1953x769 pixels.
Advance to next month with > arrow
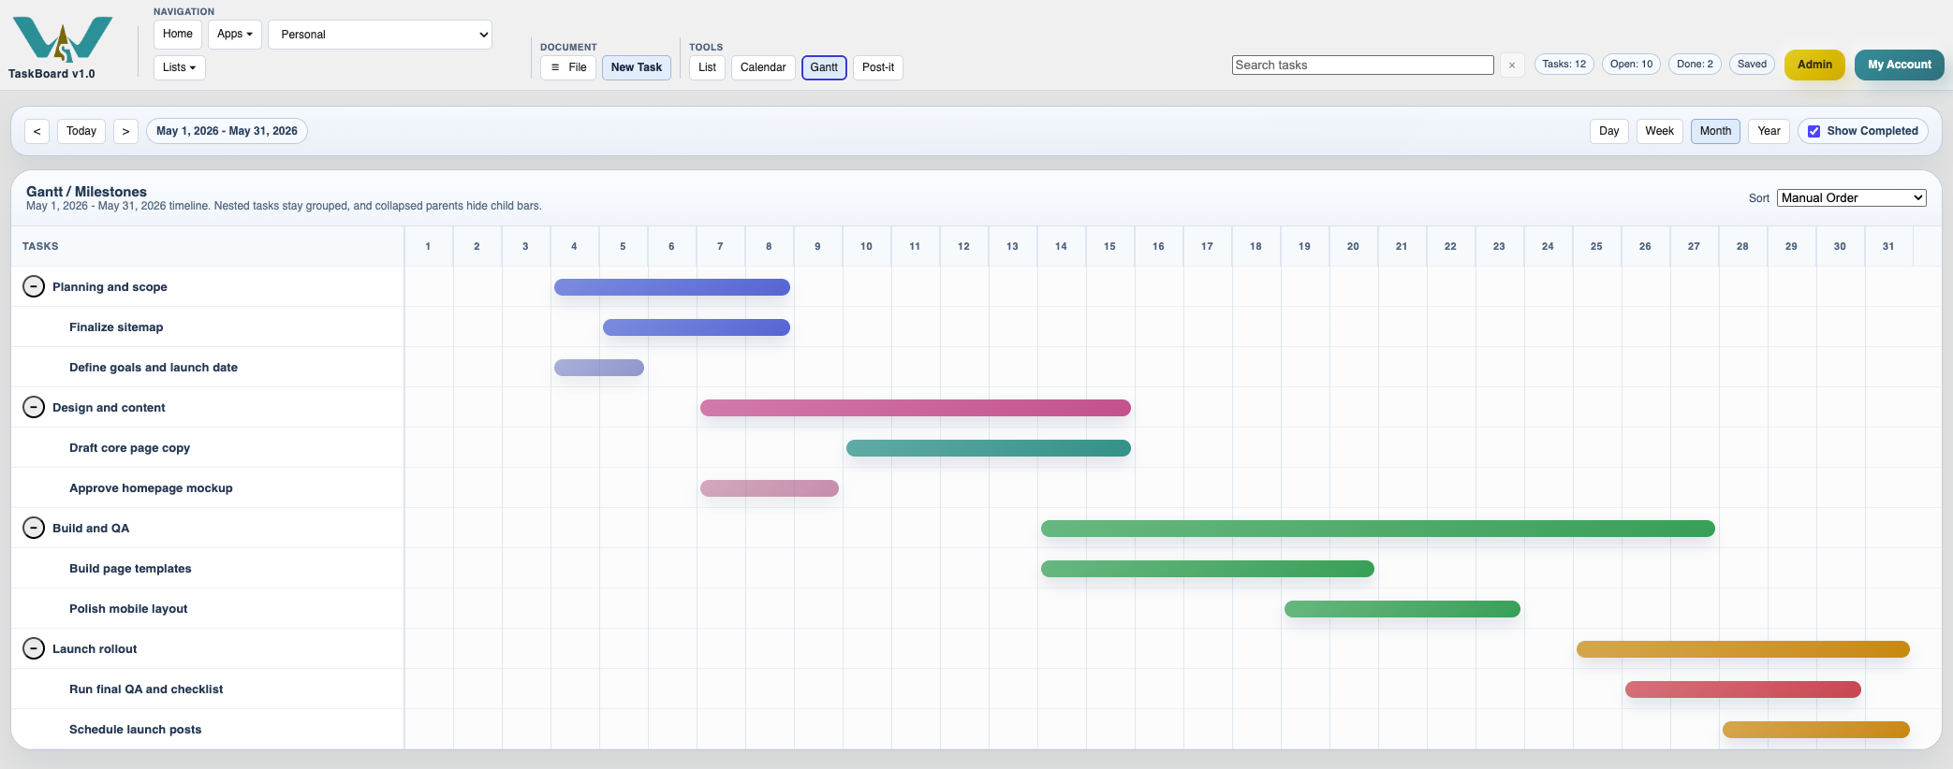(125, 131)
